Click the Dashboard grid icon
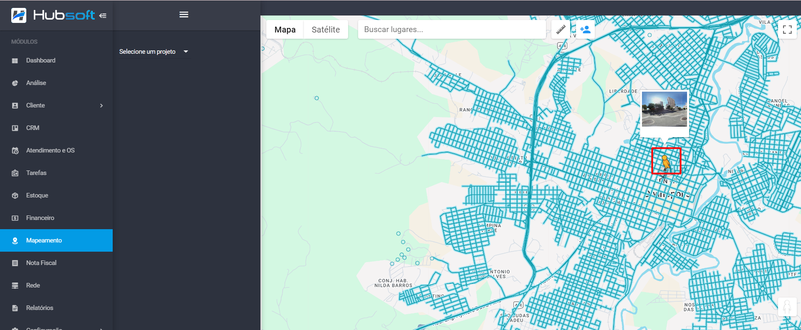801x330 pixels. (15, 61)
